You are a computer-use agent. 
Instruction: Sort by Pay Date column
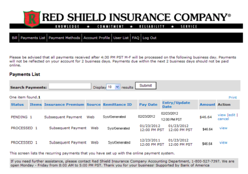point(148,105)
